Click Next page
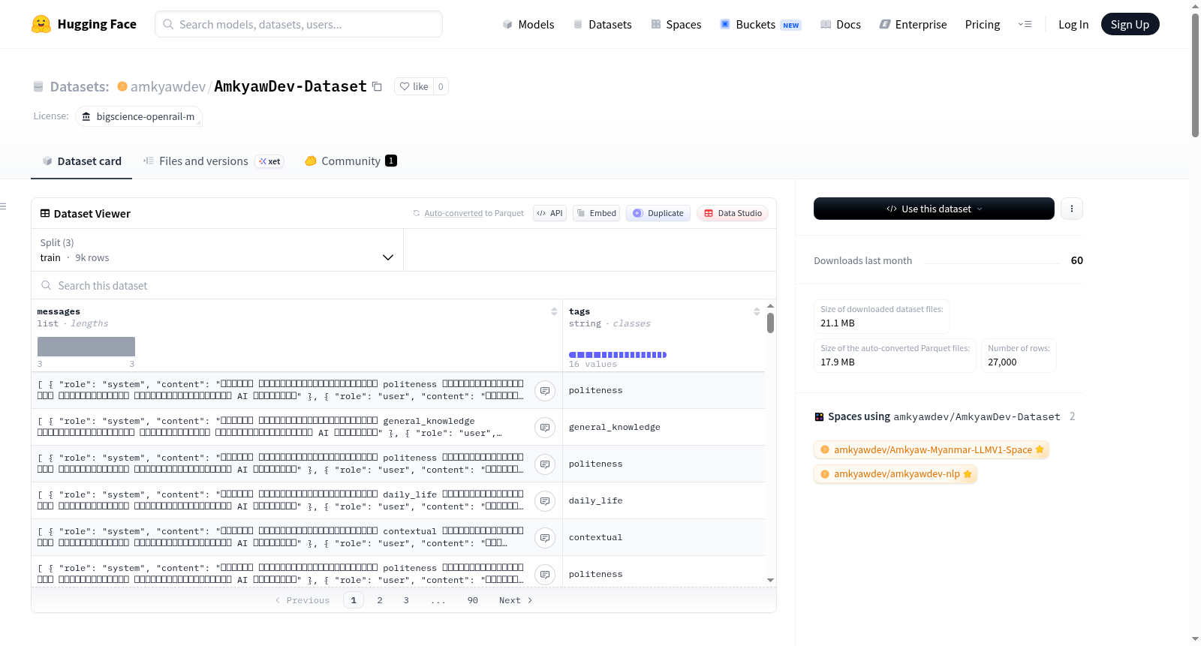 516,600
